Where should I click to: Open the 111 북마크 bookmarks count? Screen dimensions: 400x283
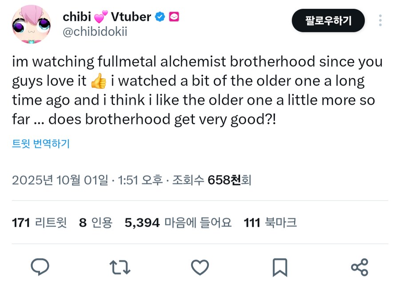coord(270,222)
